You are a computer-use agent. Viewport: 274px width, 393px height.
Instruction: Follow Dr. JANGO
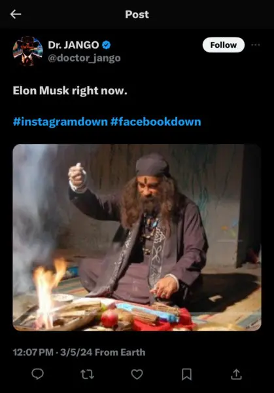click(224, 45)
